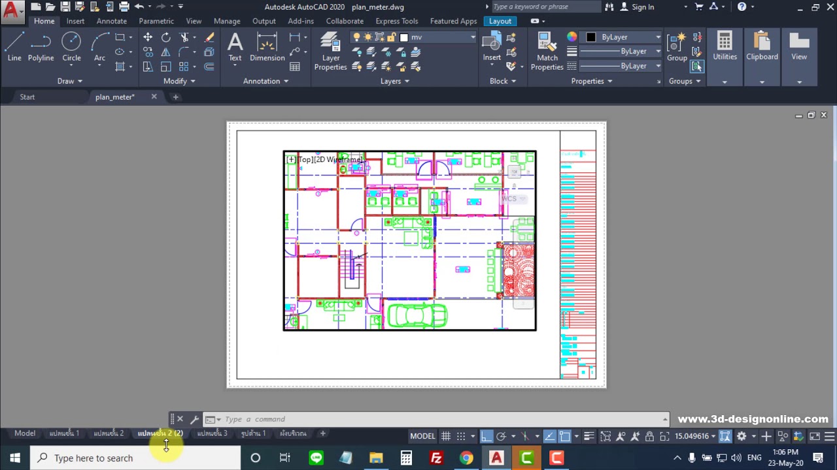Open the Dimension tool
The height and width of the screenshot is (470, 837).
[x=267, y=47]
